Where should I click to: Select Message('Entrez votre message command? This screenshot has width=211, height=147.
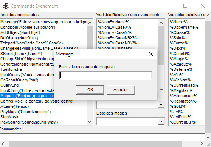point(43,22)
